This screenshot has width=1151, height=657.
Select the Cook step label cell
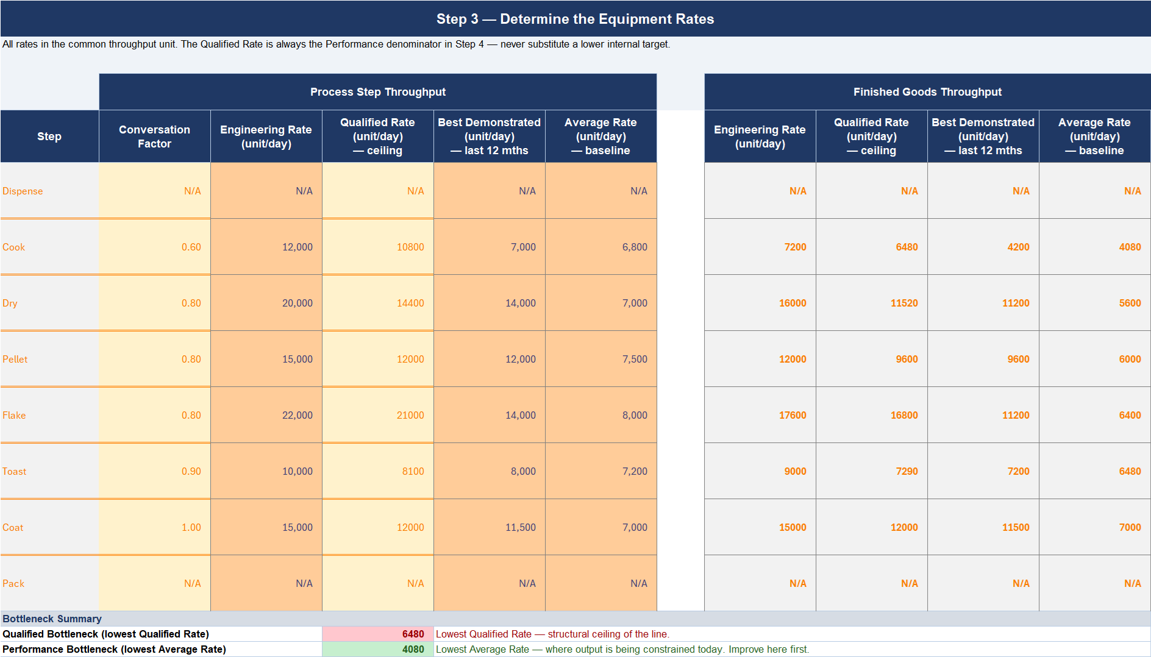coord(49,247)
